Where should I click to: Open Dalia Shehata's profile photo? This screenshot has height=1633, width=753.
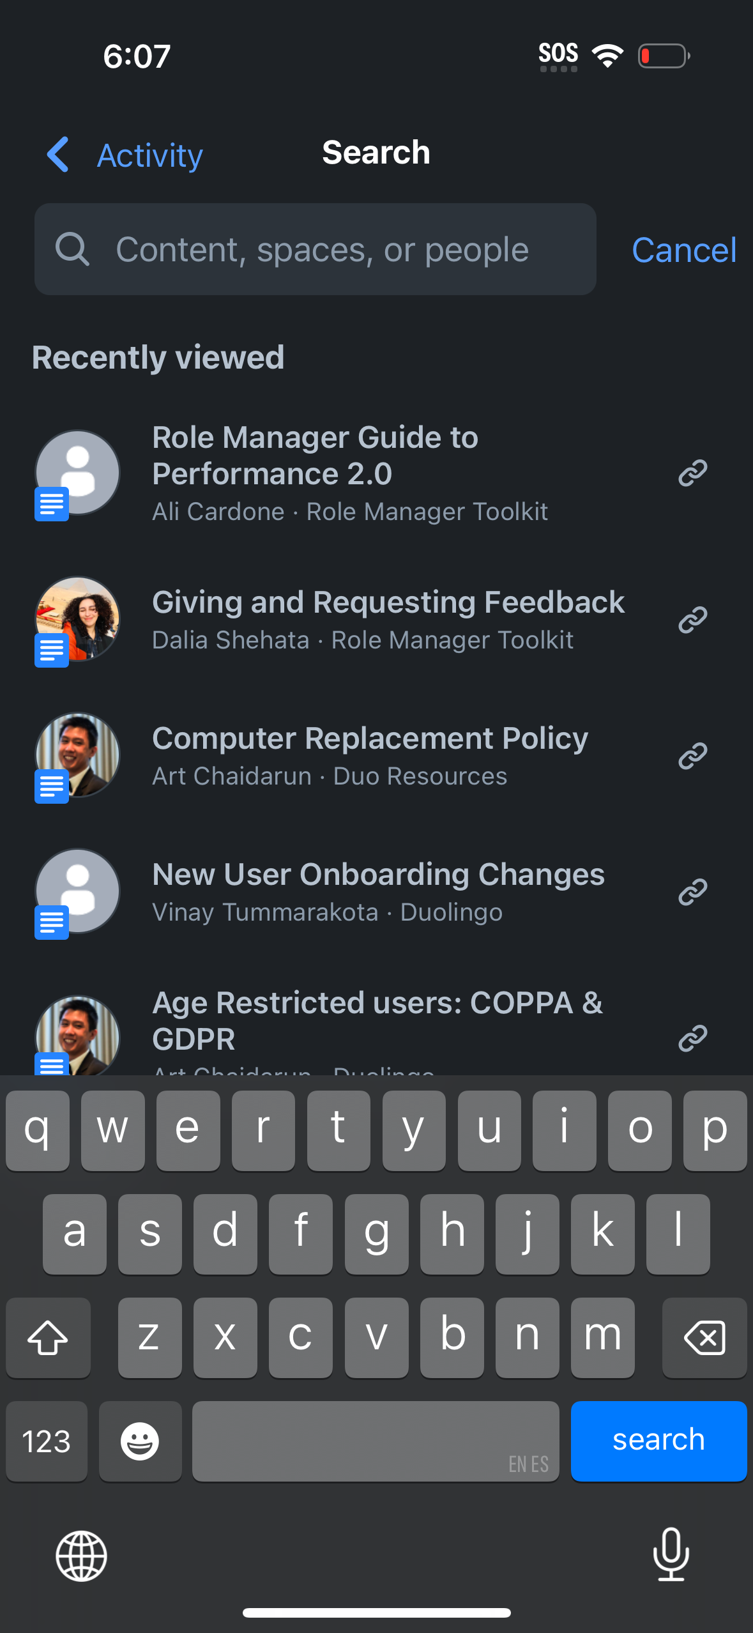(77, 618)
